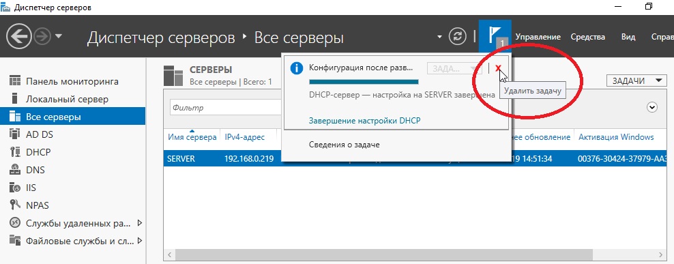Open Сведения о задаче
This screenshot has width=674, height=264.
[x=345, y=145]
